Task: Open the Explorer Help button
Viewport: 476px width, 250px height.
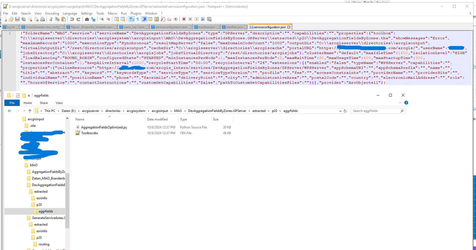Action: (406, 103)
